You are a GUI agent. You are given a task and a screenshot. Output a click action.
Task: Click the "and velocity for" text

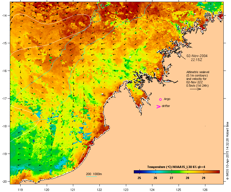tap(196, 79)
